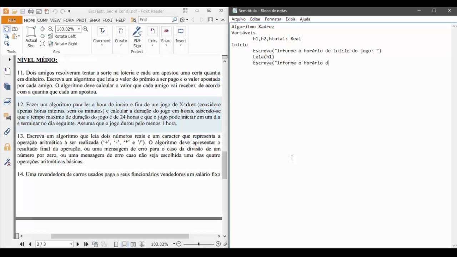Open the Digital Signatures panel
This screenshot has height=257, width=457.
pyautogui.click(x=7, y=162)
